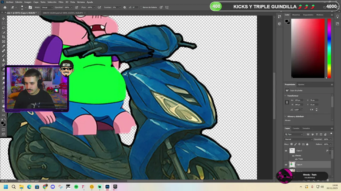Open the layer filter Tipo dropdown
Screen dimensions: 341x191
(x=294, y=134)
